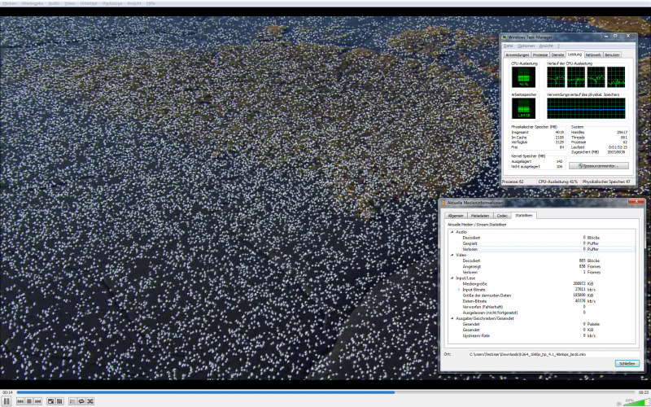Open the Metadaten tab

tap(480, 216)
